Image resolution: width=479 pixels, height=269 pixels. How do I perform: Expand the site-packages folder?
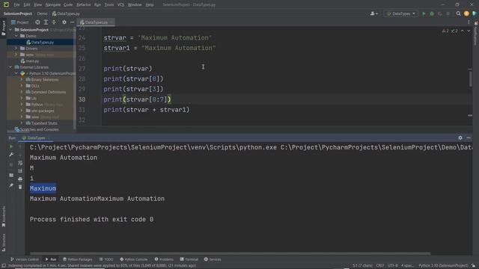pyautogui.click(x=22, y=111)
